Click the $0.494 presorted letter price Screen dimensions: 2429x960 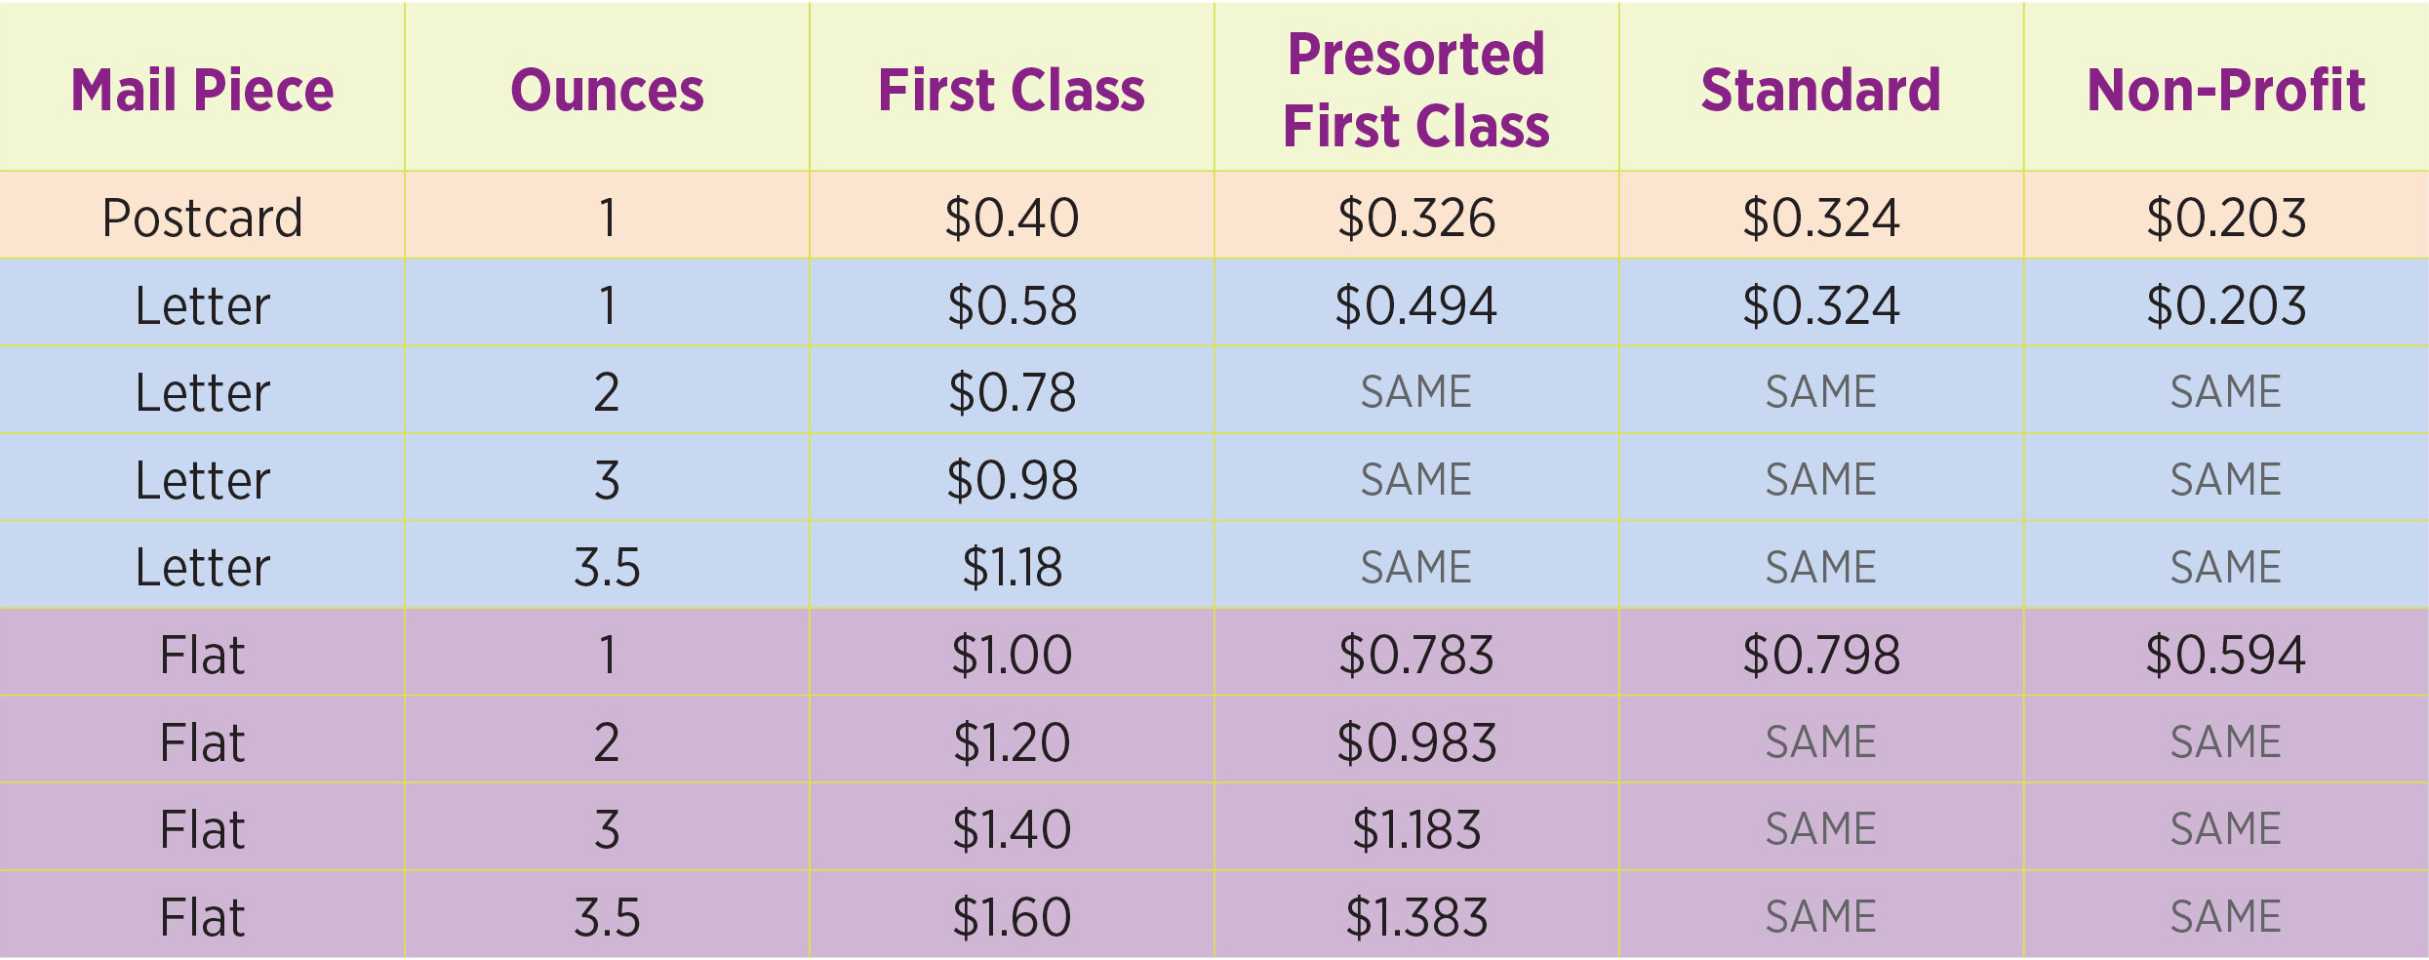click(1416, 304)
